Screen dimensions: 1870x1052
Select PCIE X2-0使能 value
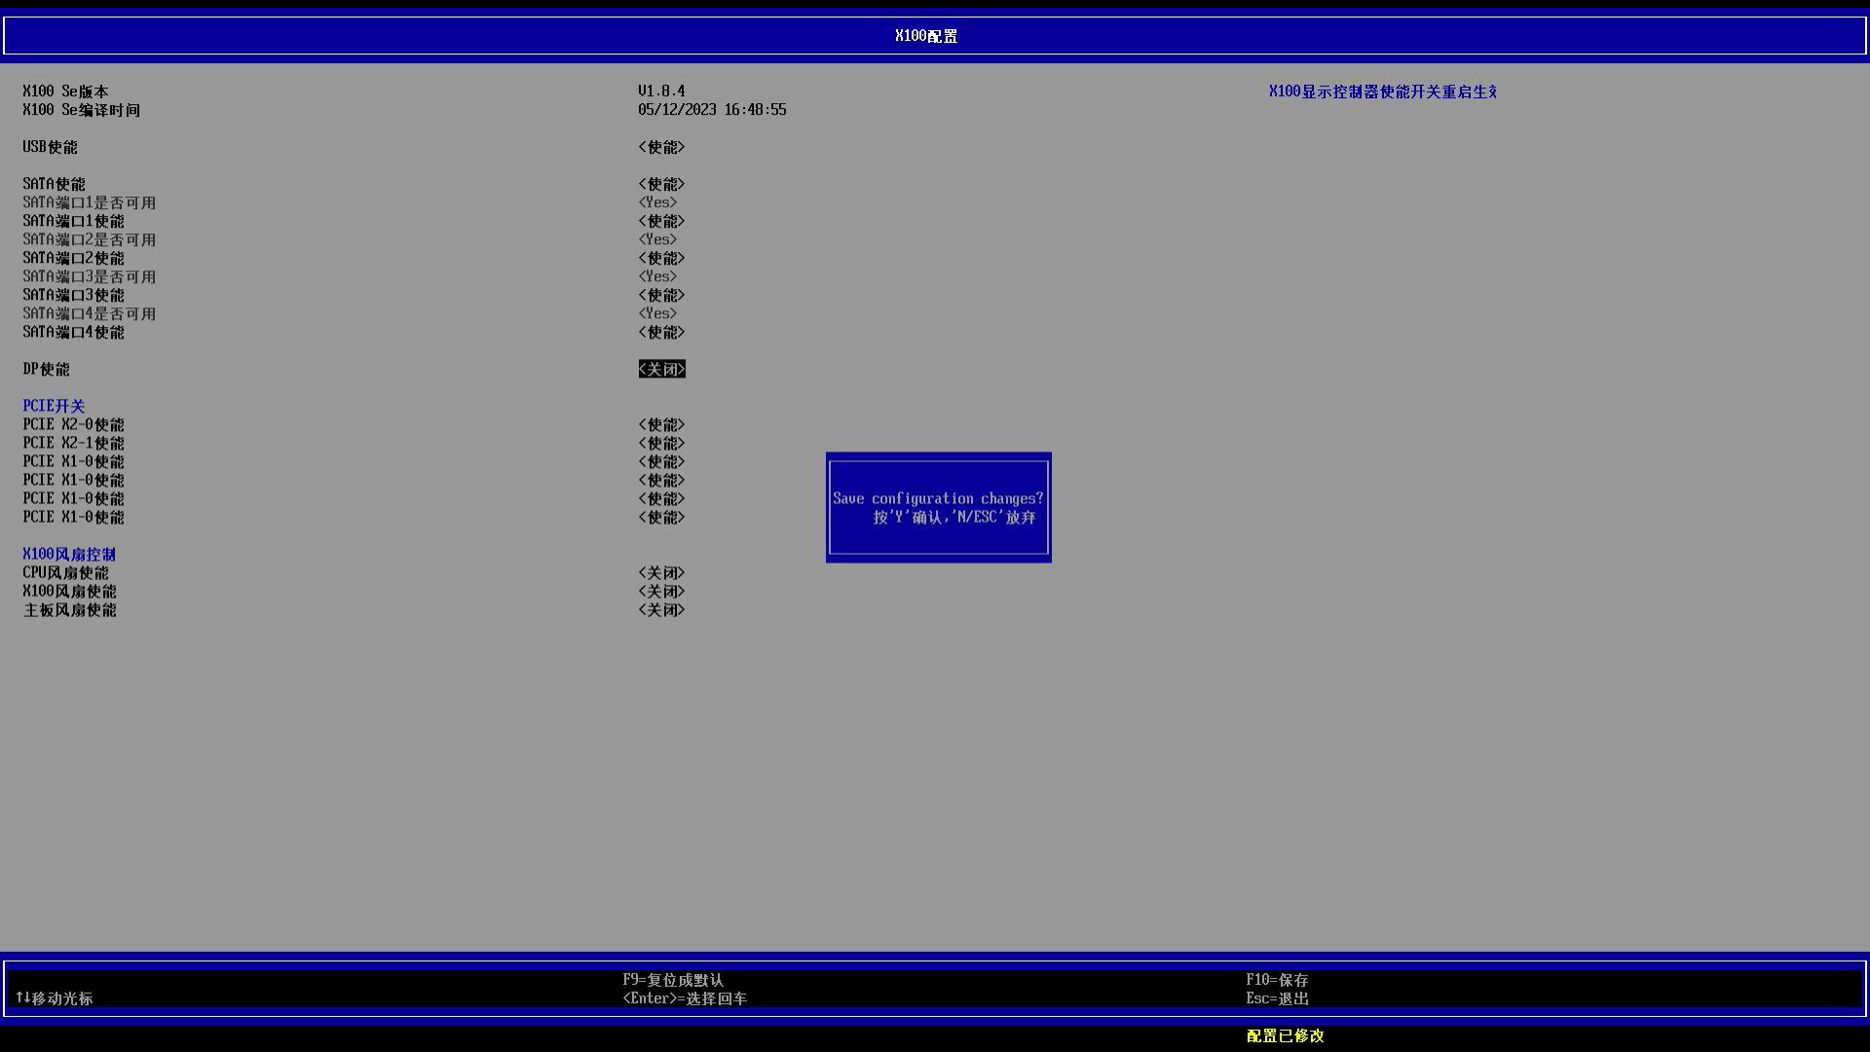click(661, 425)
